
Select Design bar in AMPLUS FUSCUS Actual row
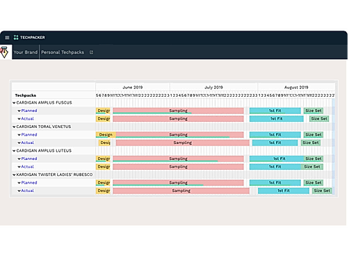pos(103,119)
